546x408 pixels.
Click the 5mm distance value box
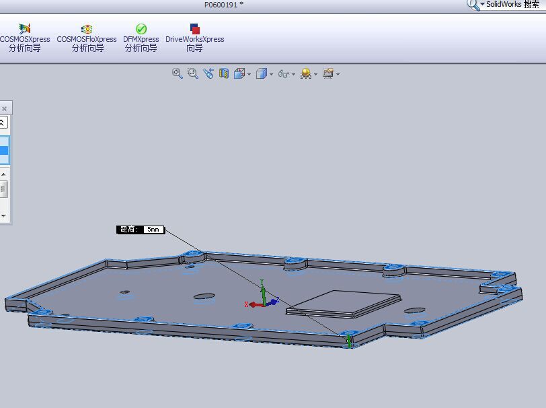coord(153,230)
